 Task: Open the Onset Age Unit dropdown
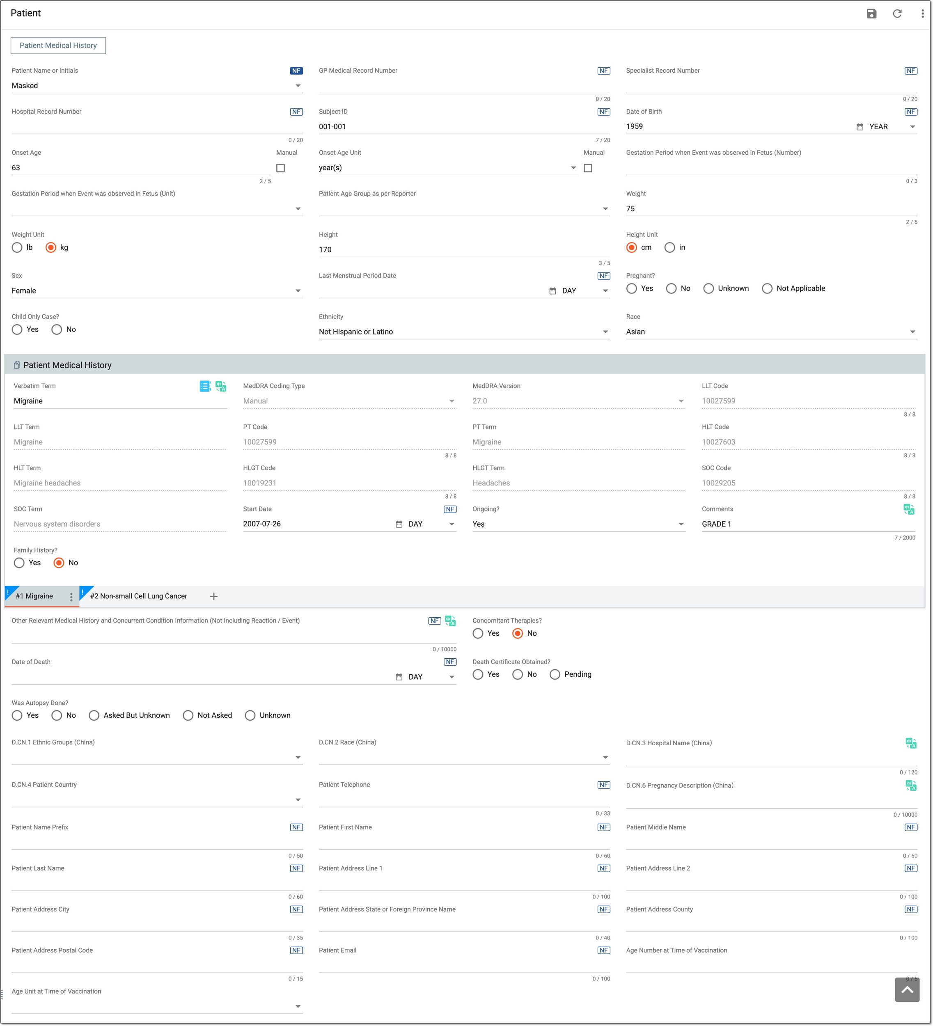coord(448,168)
